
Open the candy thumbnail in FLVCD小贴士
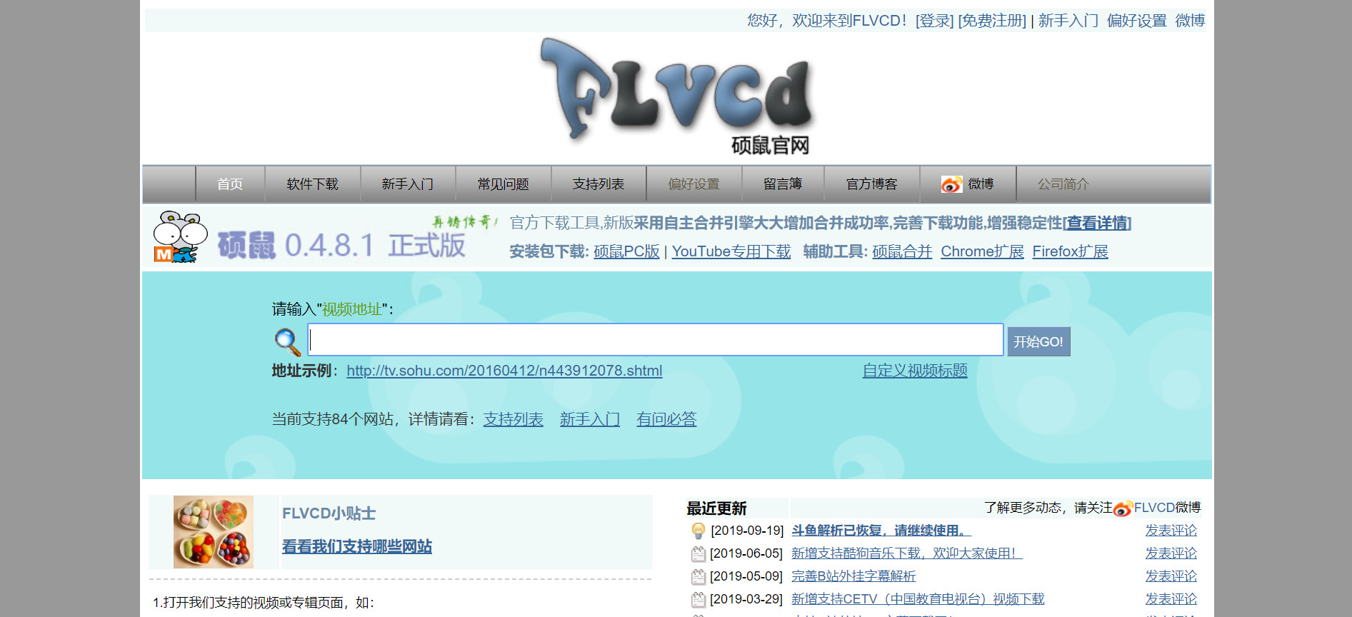point(214,532)
